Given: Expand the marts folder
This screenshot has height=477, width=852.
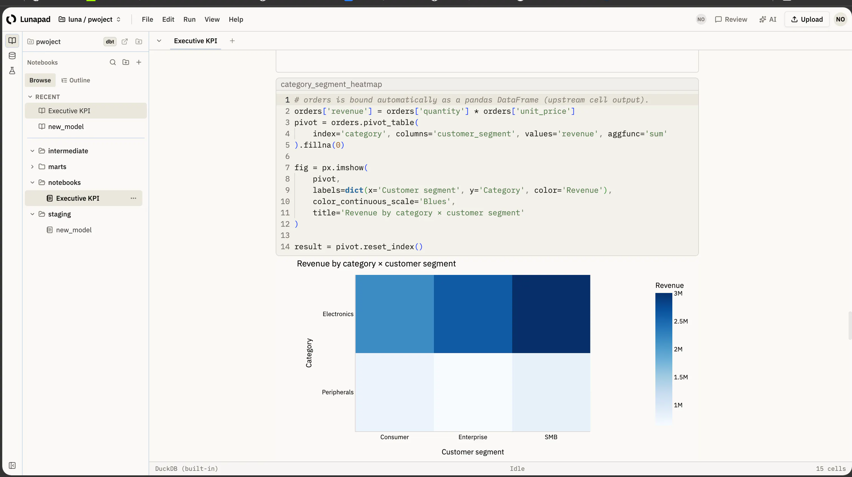Looking at the screenshot, I should click(32, 167).
